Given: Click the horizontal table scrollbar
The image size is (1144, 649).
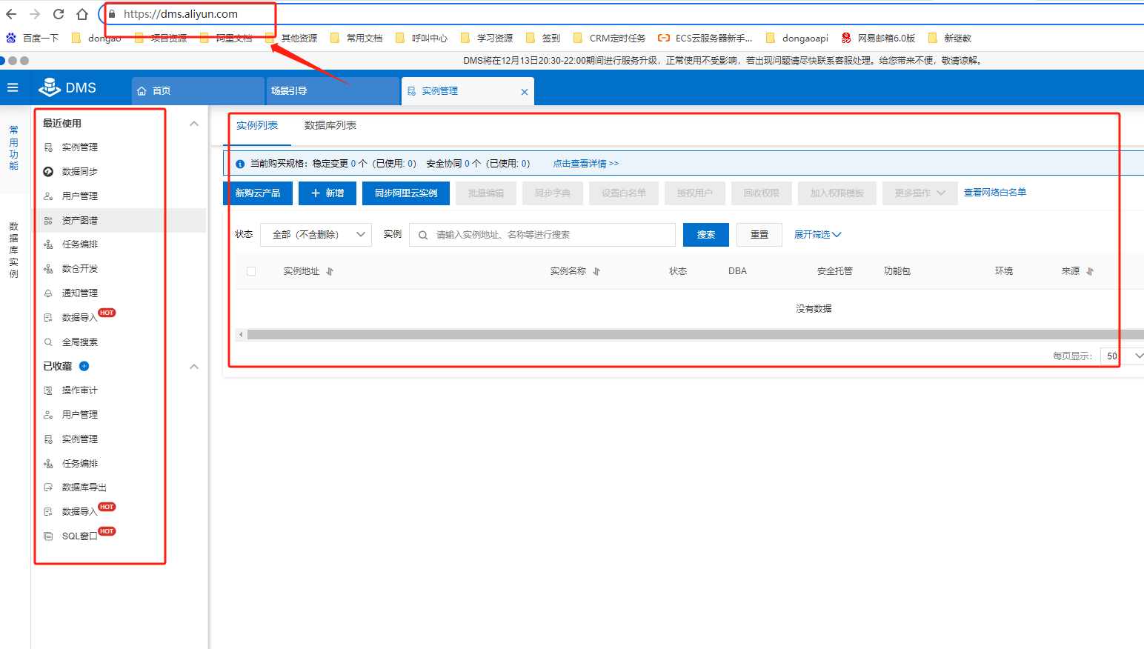Looking at the screenshot, I should click(x=695, y=335).
